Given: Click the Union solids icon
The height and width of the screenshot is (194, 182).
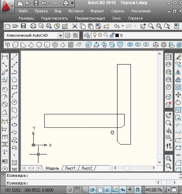Looking at the screenshot, I should point(130,45).
